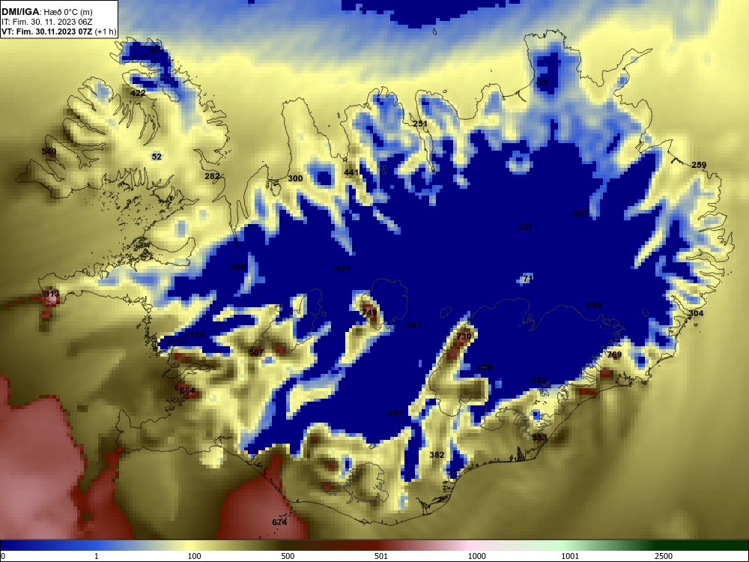Click the positive 441 map value
The image size is (749, 562).
tap(351, 172)
